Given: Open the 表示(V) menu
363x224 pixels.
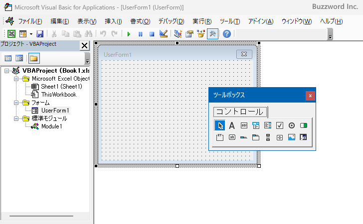Looking at the screenshot, I should 87,21.
